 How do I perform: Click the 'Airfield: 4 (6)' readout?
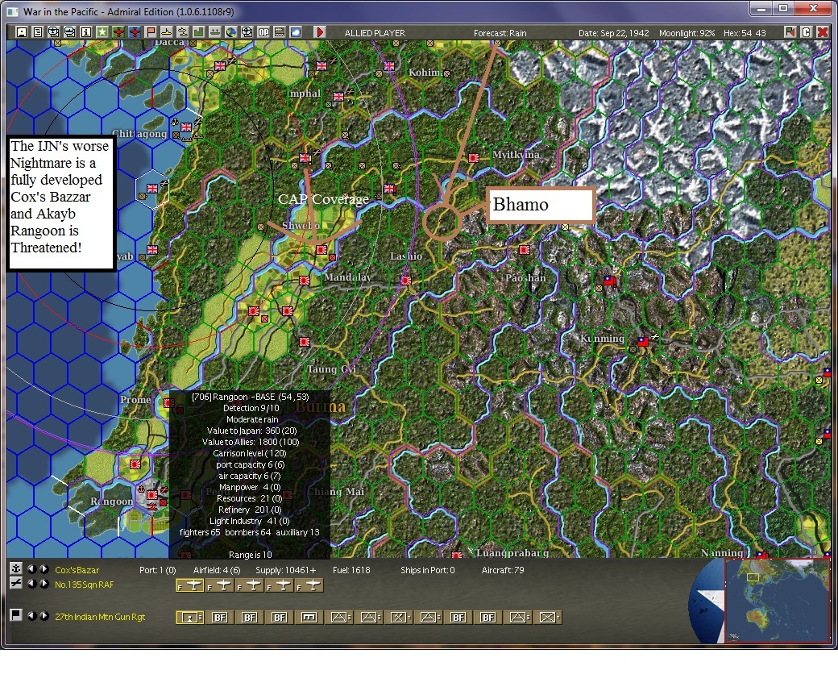pyautogui.click(x=217, y=570)
